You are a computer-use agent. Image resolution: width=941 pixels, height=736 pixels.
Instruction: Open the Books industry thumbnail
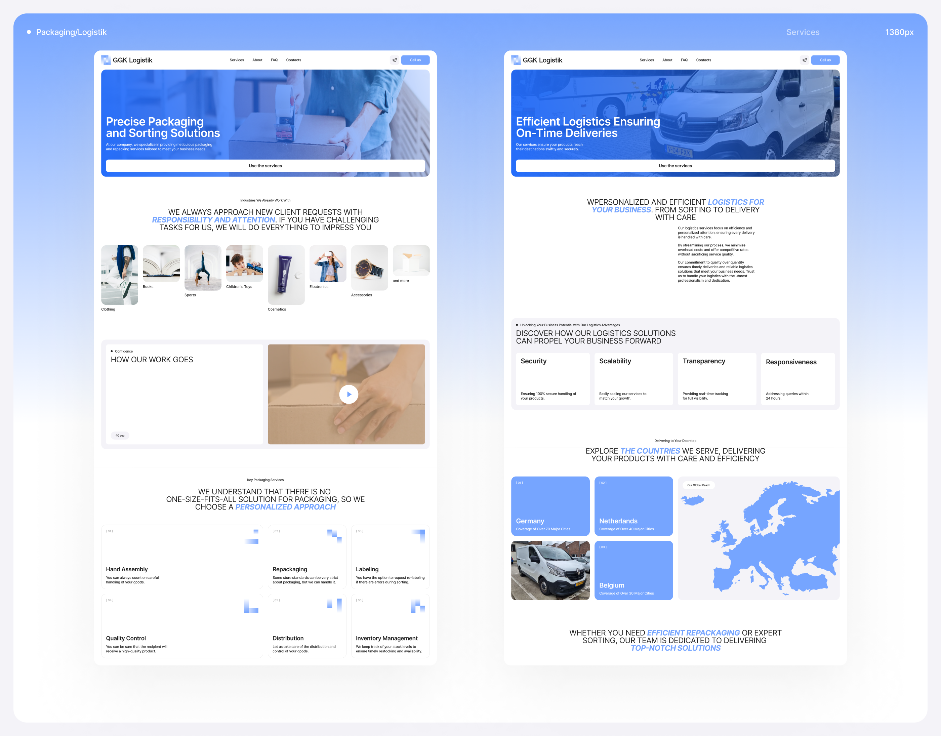pos(161,264)
